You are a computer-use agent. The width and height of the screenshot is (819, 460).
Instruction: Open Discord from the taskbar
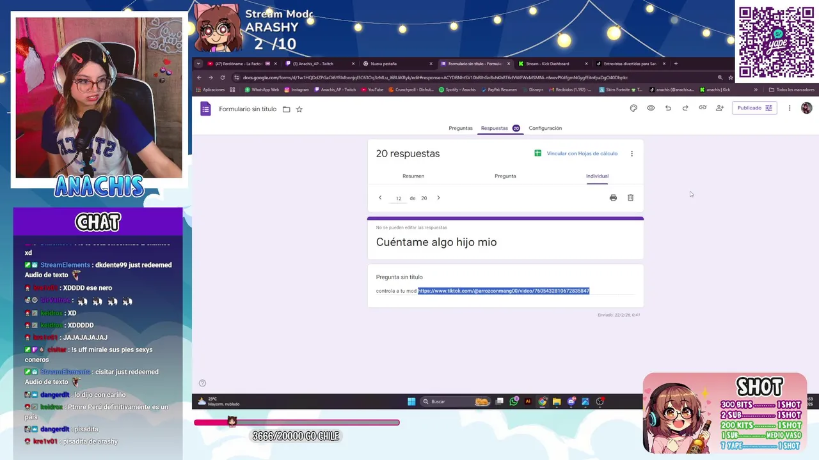click(x=571, y=402)
